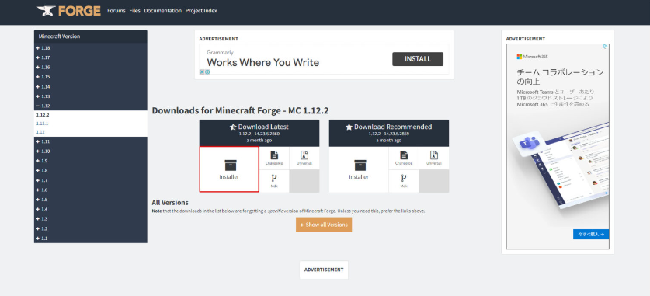
Task: Open the Project Index menu item
Action: point(201,11)
